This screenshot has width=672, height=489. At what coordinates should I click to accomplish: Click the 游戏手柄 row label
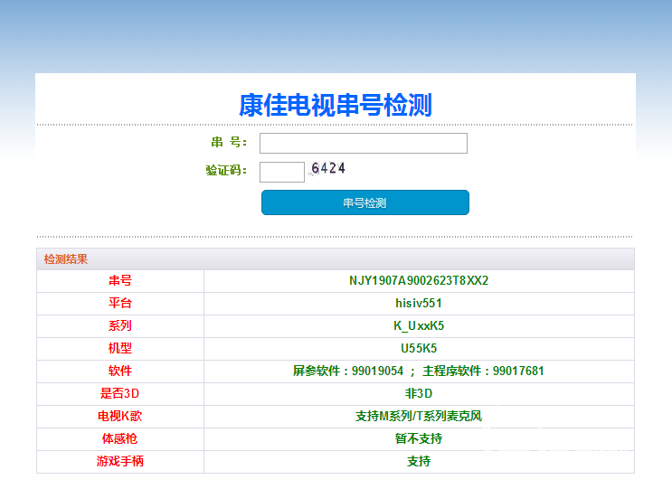coord(120,461)
